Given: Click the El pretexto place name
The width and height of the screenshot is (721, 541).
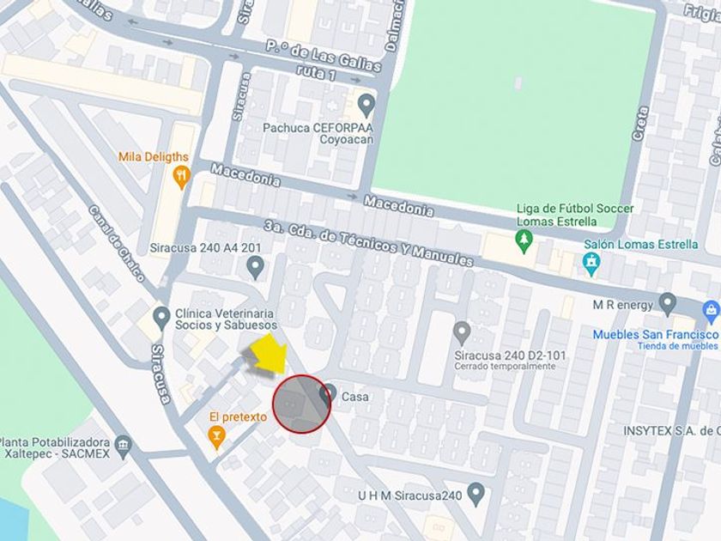Looking at the screenshot, I should coord(238,416).
